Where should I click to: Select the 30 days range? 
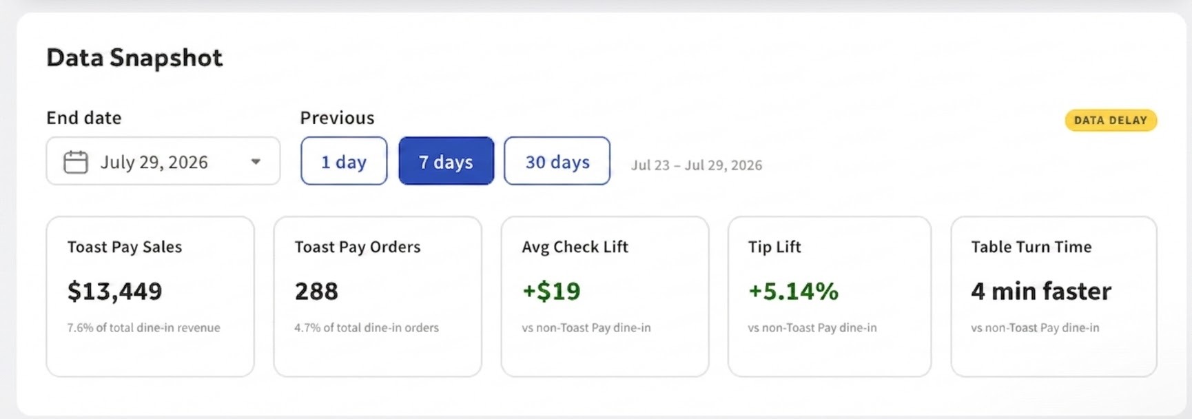(557, 161)
